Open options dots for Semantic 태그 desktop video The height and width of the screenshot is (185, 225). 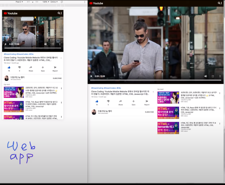(220, 124)
